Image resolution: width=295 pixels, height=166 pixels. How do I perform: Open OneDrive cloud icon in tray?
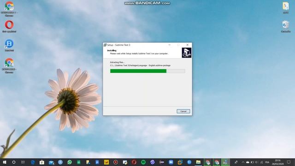248,162
